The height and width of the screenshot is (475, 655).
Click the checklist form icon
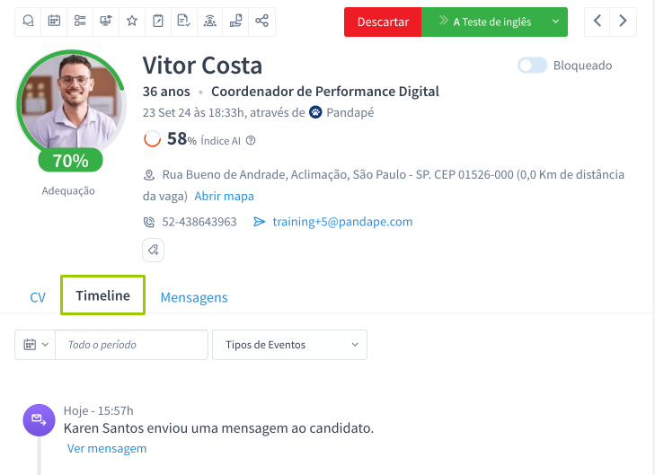[80, 21]
